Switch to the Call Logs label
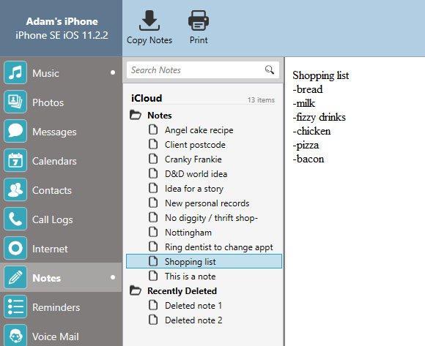 [x=52, y=220]
